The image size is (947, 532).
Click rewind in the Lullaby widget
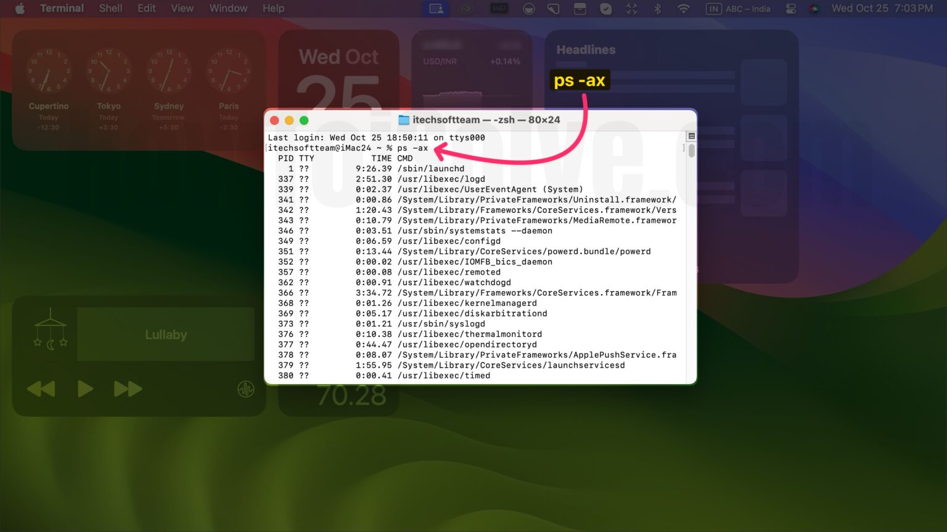point(41,389)
